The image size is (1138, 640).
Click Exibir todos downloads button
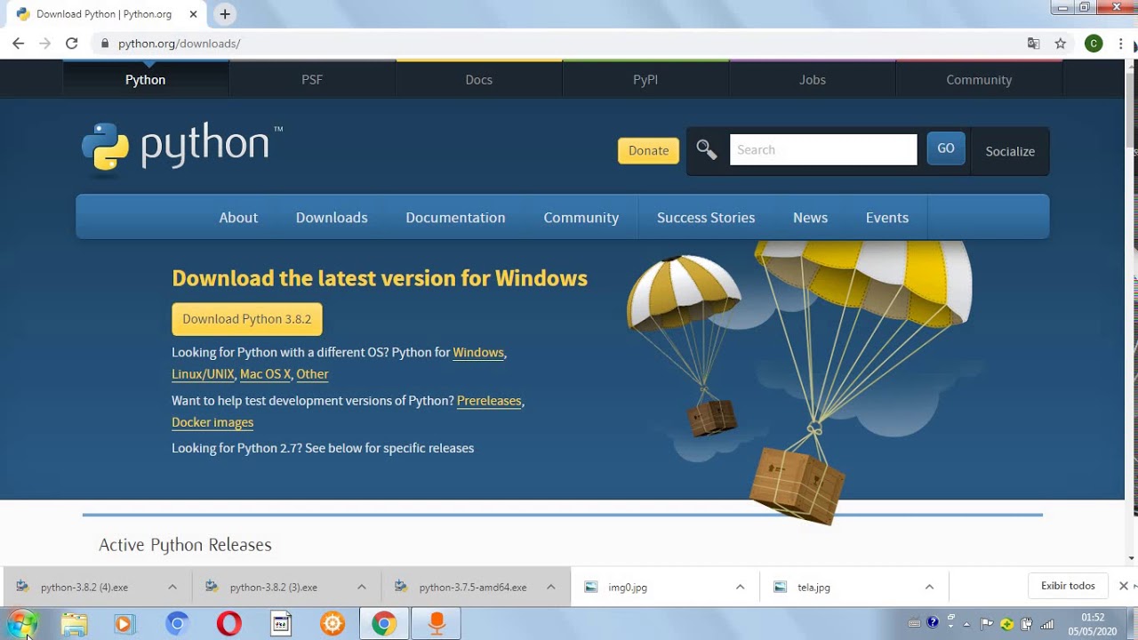[1068, 586]
